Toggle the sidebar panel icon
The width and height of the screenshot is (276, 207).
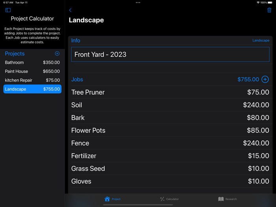click(8, 10)
